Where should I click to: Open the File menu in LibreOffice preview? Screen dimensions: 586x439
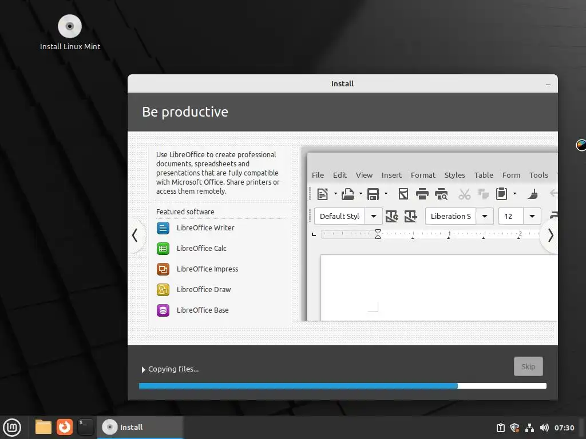tap(318, 175)
